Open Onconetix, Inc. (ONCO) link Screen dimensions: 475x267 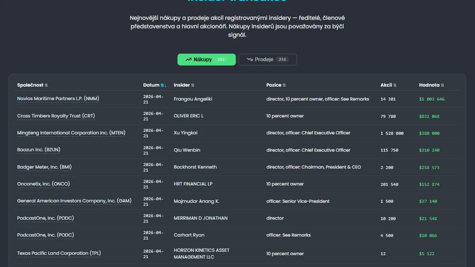click(x=44, y=184)
